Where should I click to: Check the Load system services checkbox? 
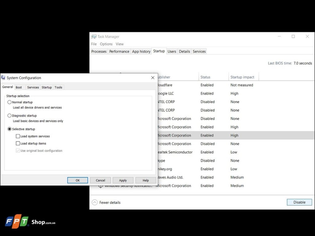coord(18,136)
